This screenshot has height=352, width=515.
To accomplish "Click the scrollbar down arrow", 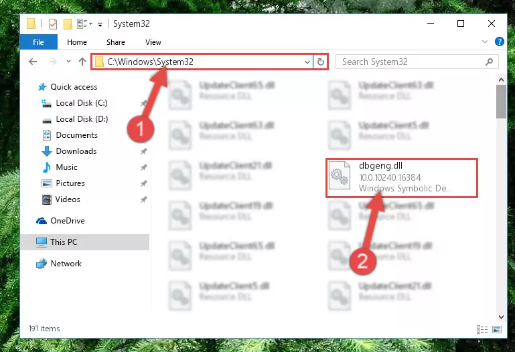I will click(x=501, y=317).
